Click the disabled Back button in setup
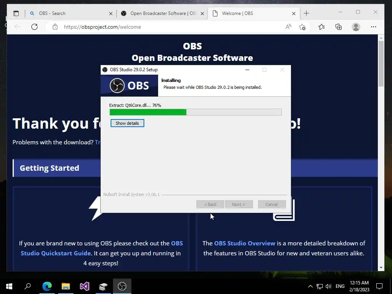The image size is (392, 294). point(210,204)
